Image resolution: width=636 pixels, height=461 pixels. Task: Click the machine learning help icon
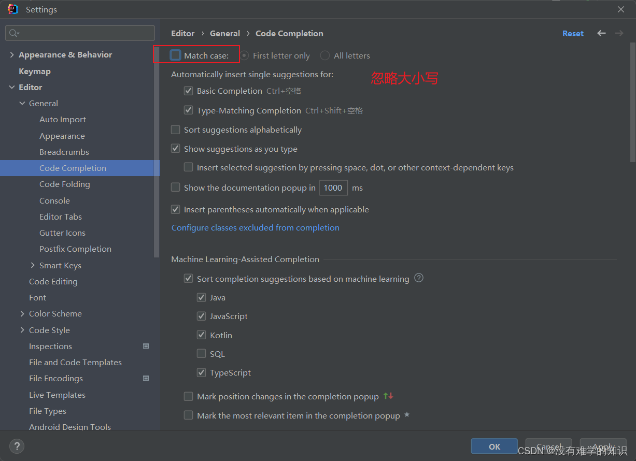419,278
